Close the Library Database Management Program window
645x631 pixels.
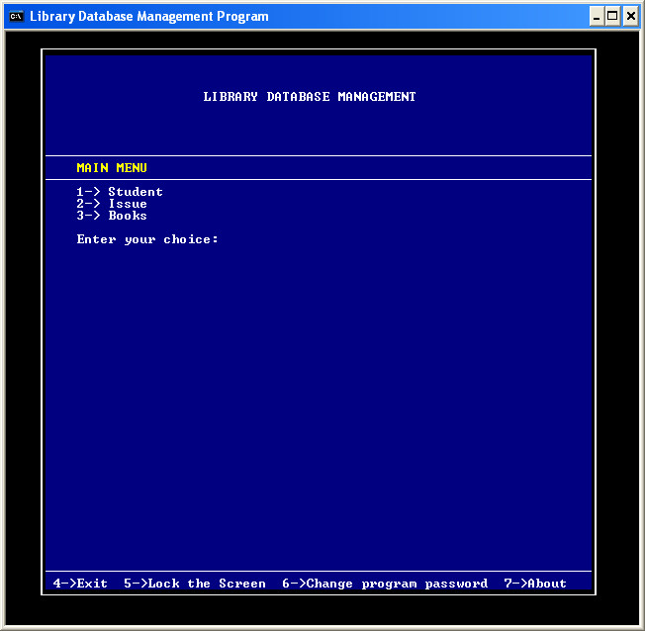[x=629, y=16]
